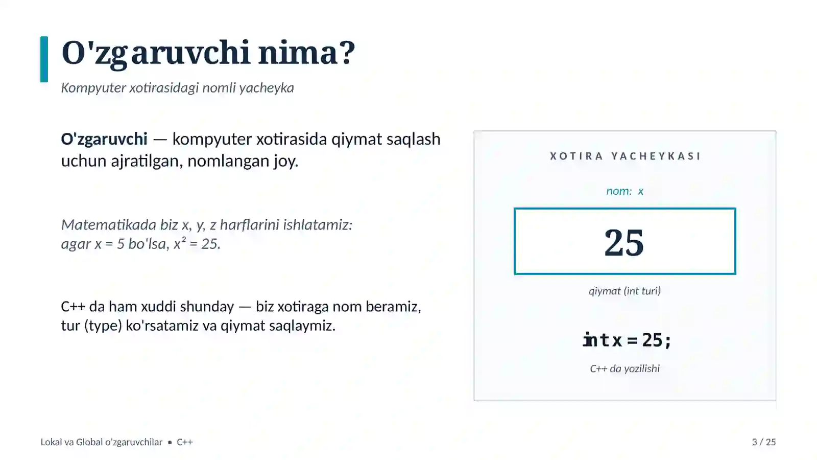Click the footer text "Lokal va Global o'zgaruvchilar"
The height and width of the screenshot is (460, 817).
click(102, 442)
